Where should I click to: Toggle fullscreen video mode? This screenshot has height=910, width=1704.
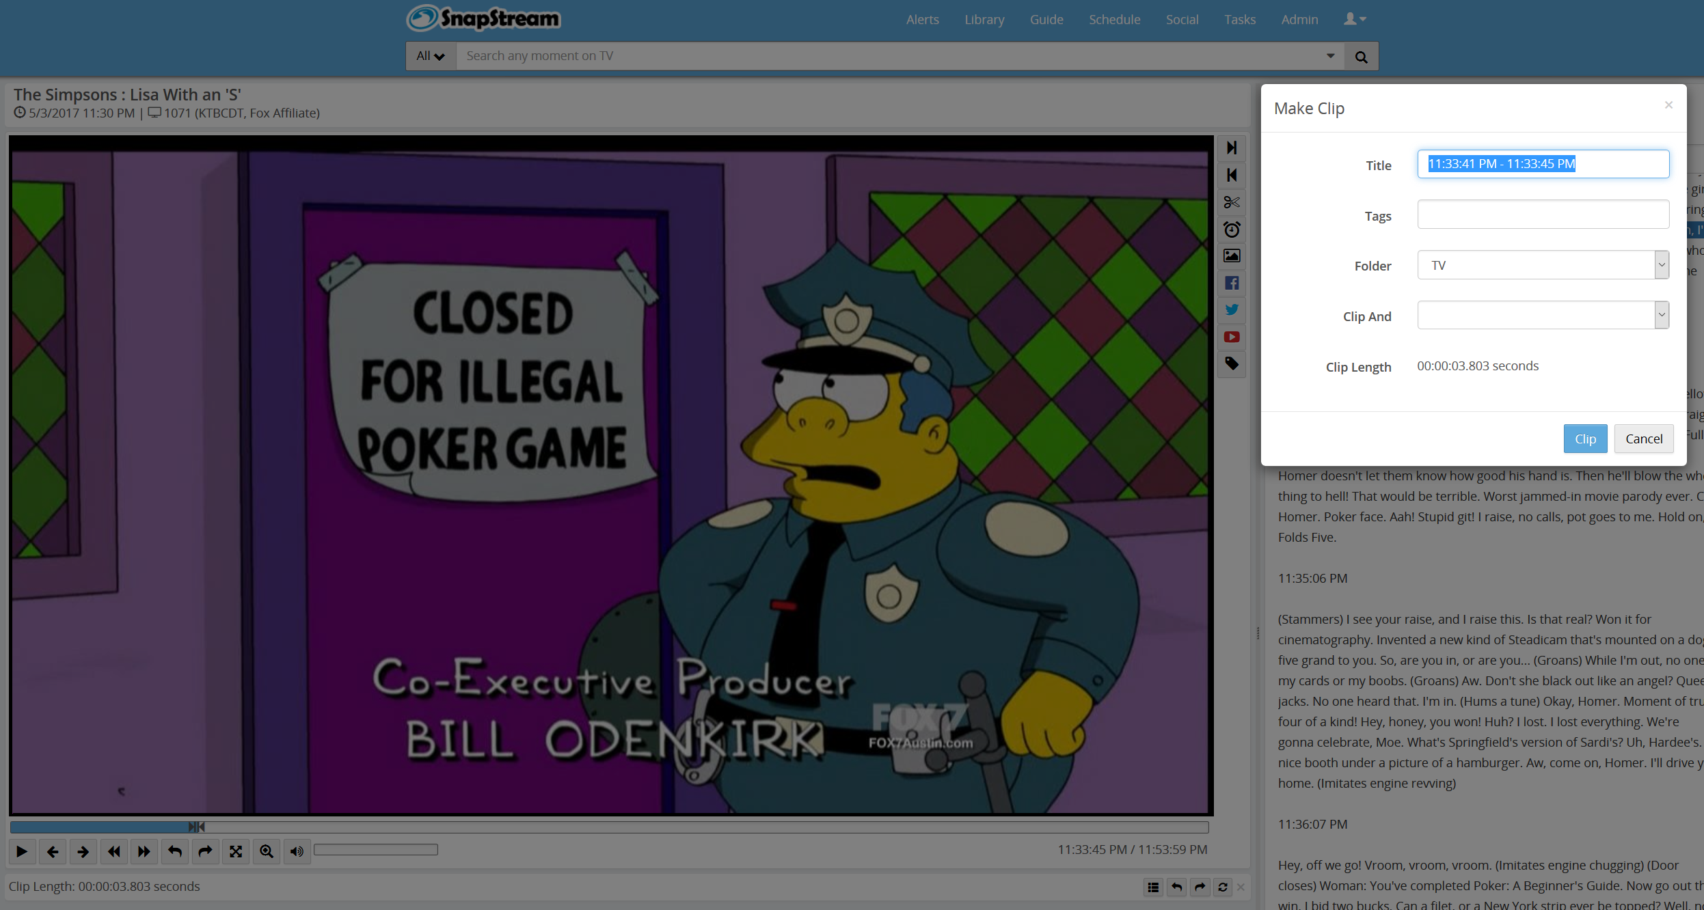(236, 851)
